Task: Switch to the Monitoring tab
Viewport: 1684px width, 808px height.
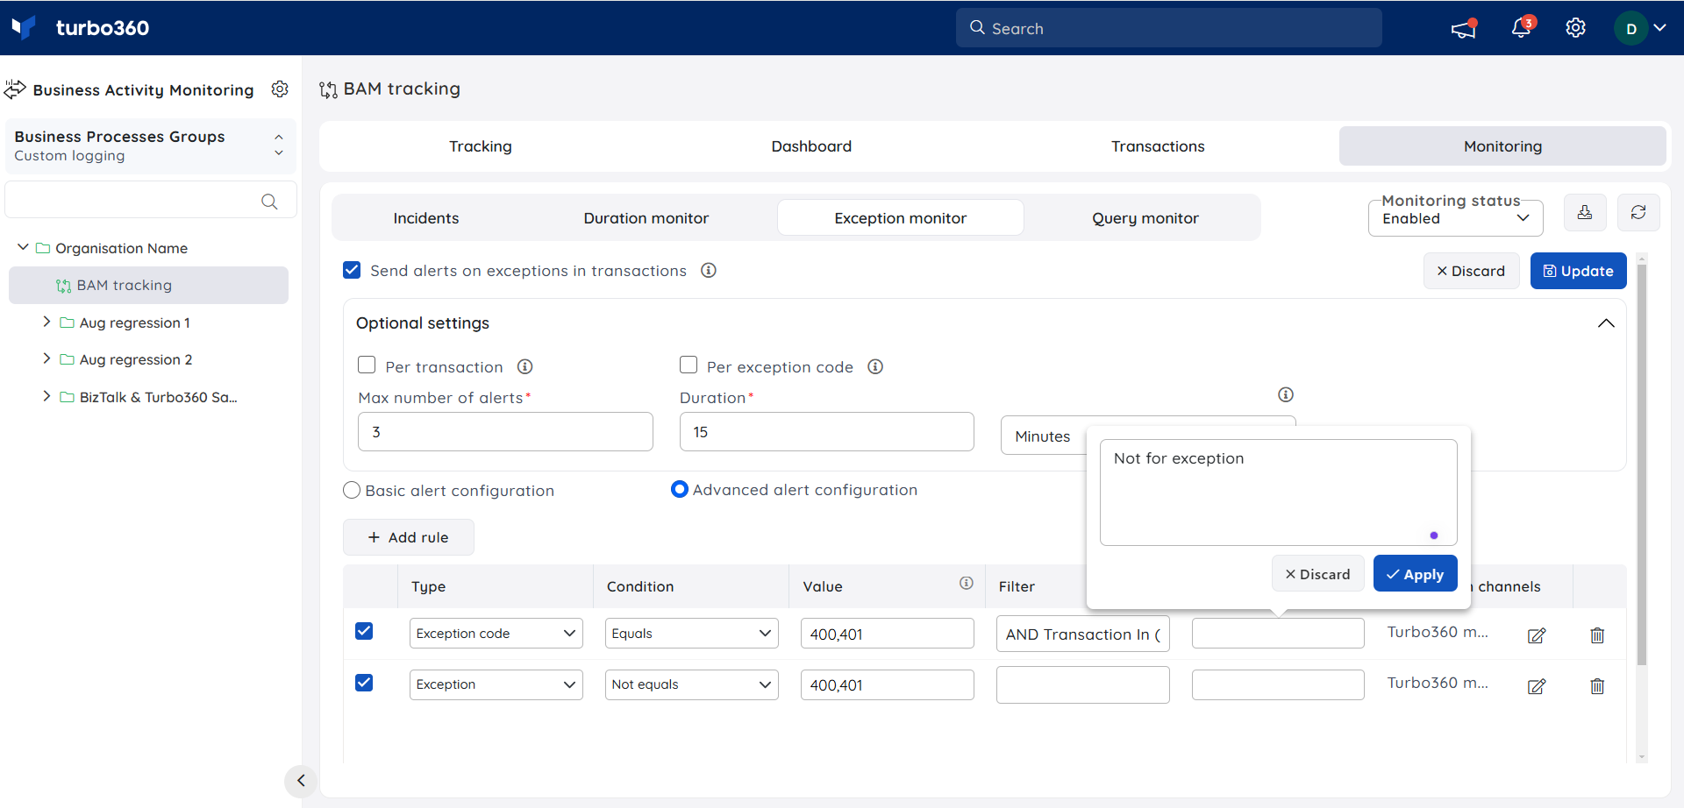Action: pos(1502,146)
